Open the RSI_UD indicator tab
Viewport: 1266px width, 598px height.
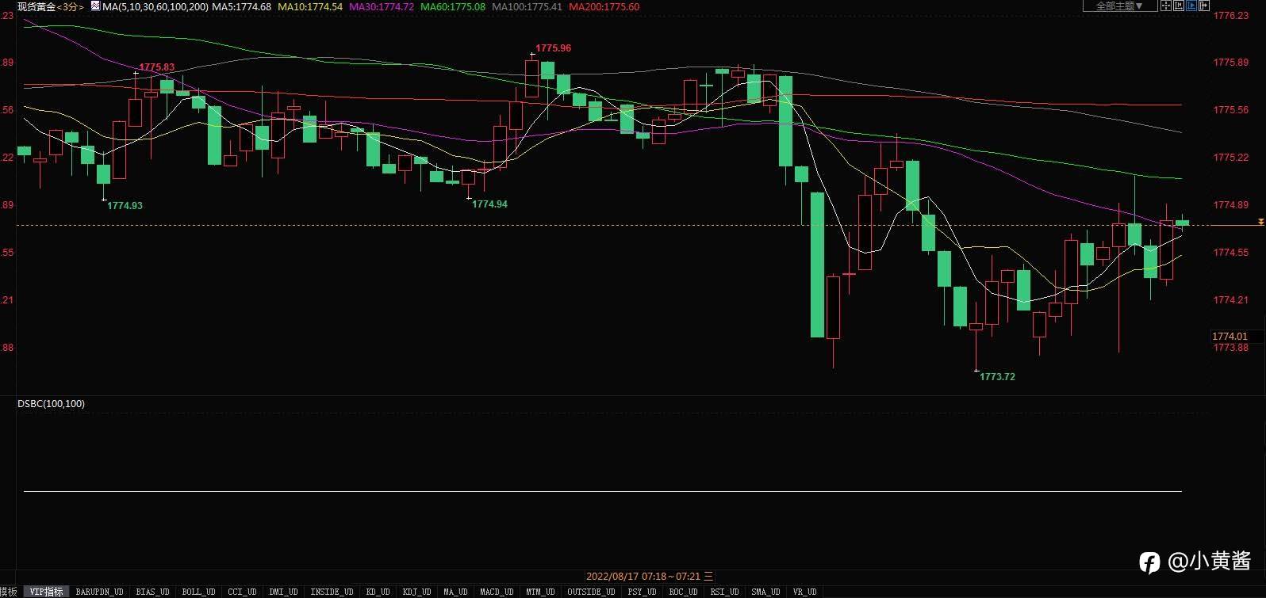[x=724, y=592]
